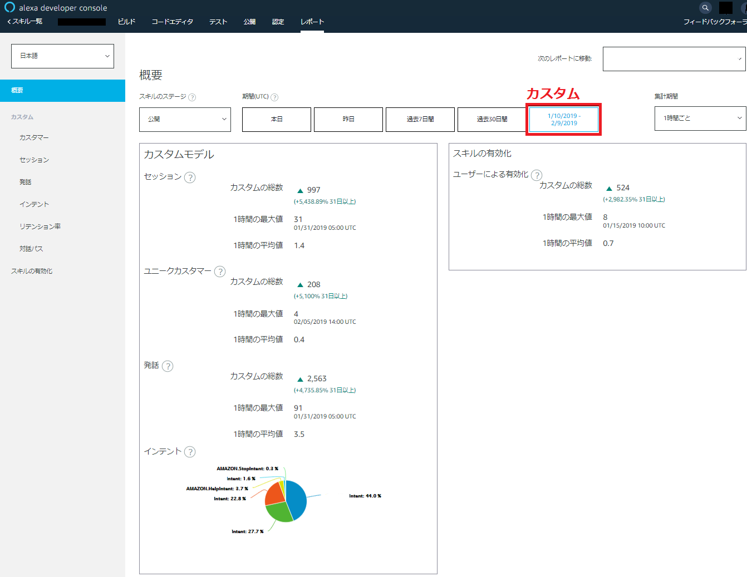Image resolution: width=747 pixels, height=577 pixels.
Task: Click the 発話 question mark icon
Action: 168,366
